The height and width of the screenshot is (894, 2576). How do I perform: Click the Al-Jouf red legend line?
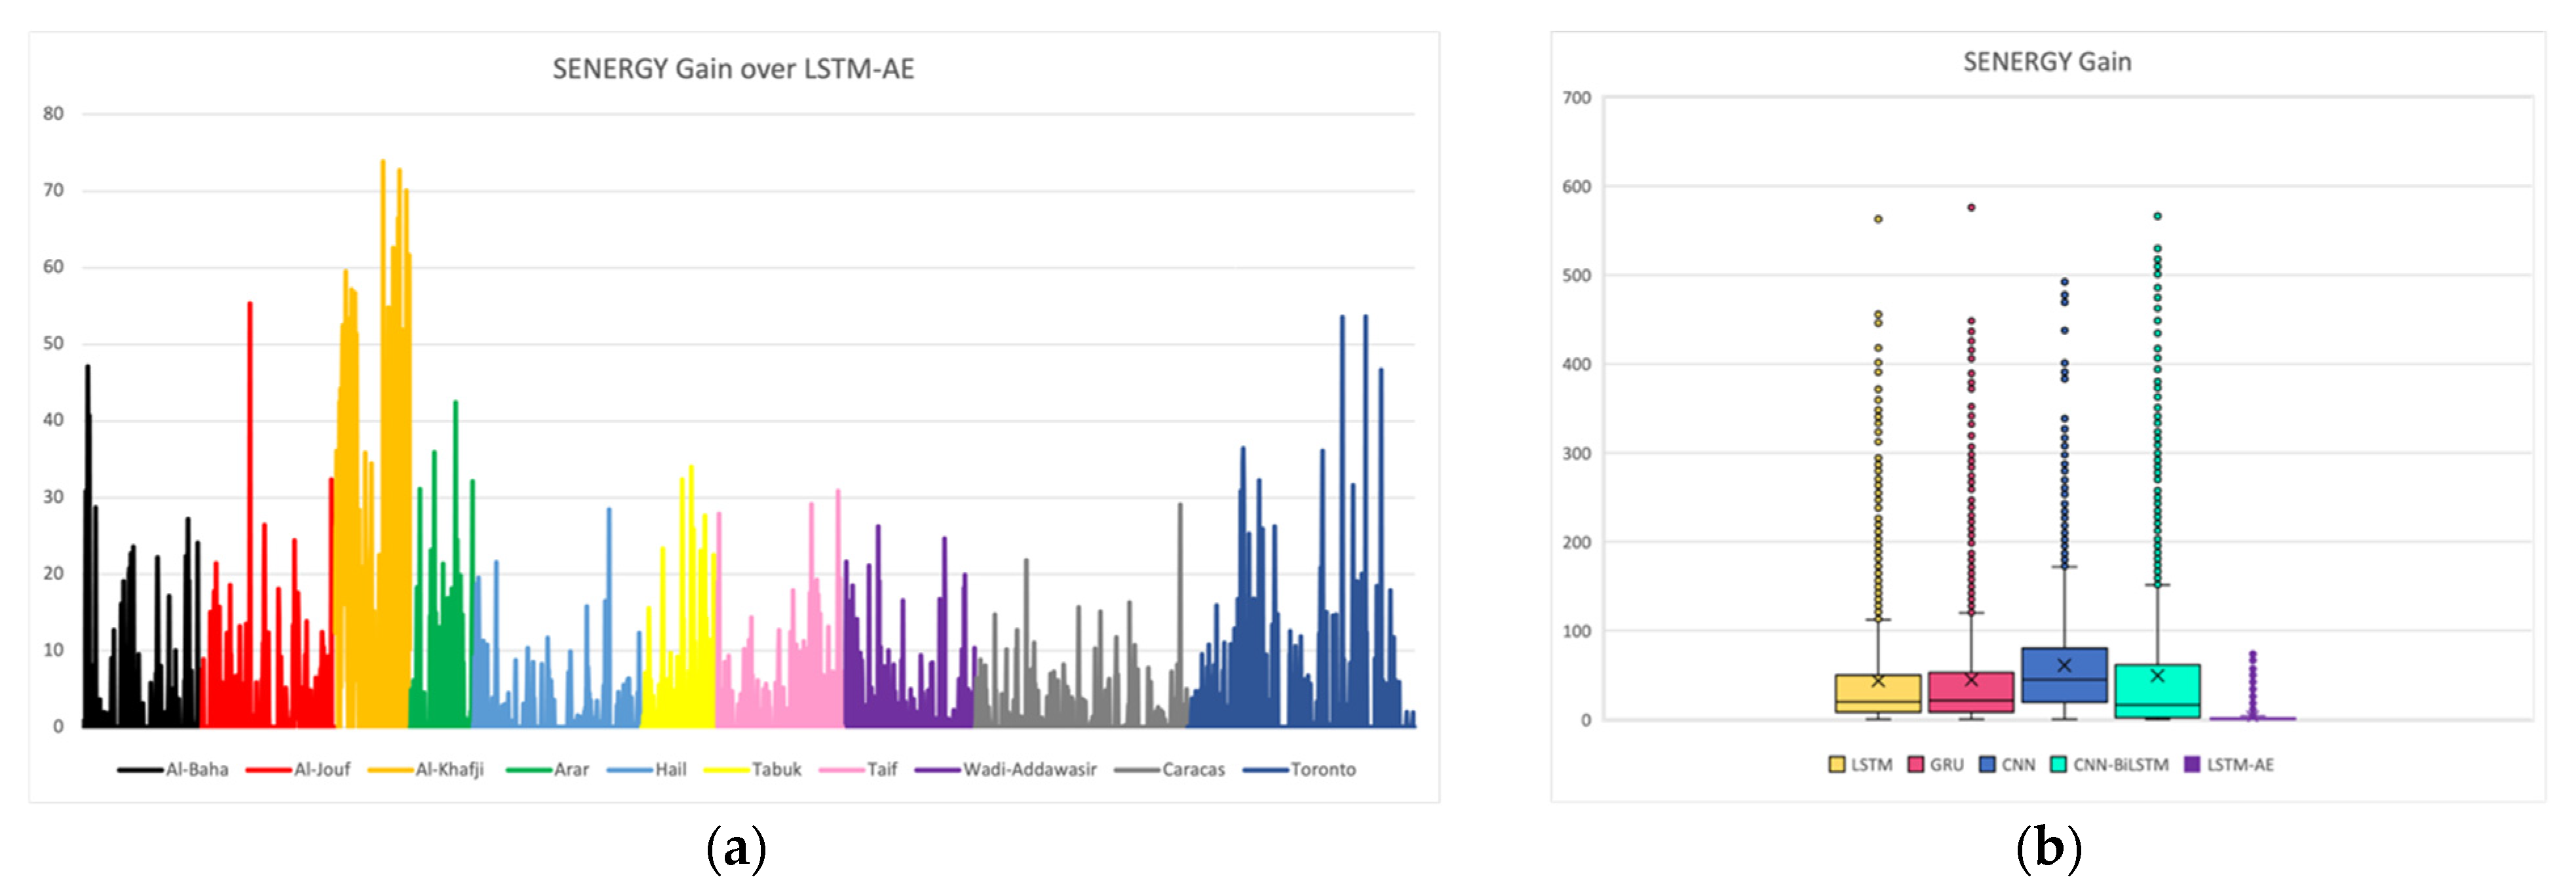click(268, 770)
